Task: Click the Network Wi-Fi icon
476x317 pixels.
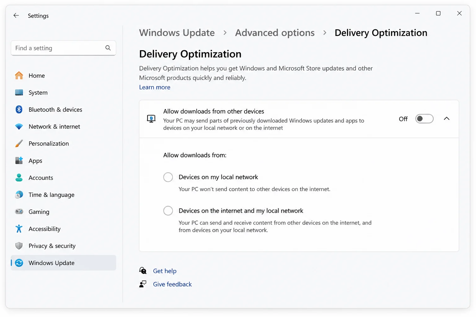Action: point(19,127)
